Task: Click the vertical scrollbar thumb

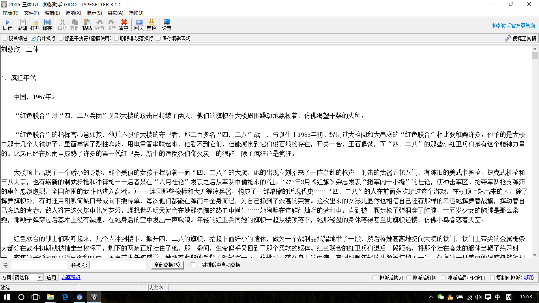Action: click(535, 56)
